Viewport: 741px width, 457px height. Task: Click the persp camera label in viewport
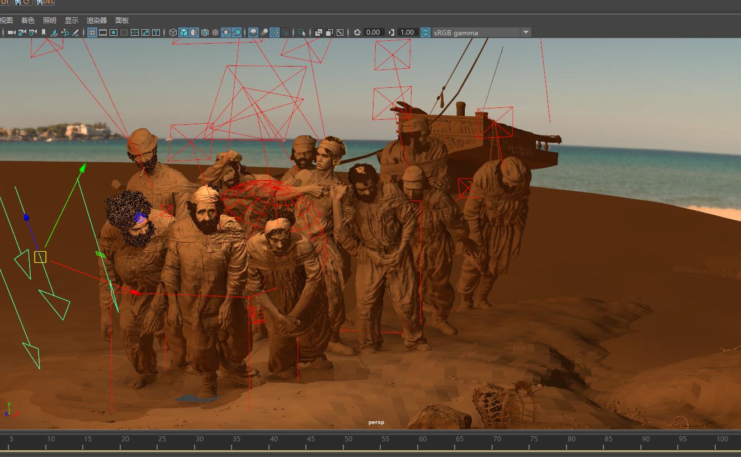376,422
